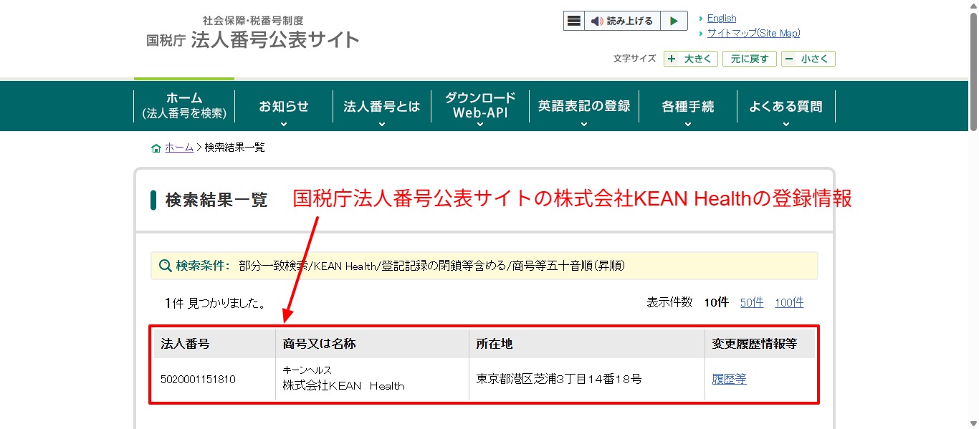Click the corporate number 5020001151810
This screenshot has height=429, width=979.
[199, 379]
